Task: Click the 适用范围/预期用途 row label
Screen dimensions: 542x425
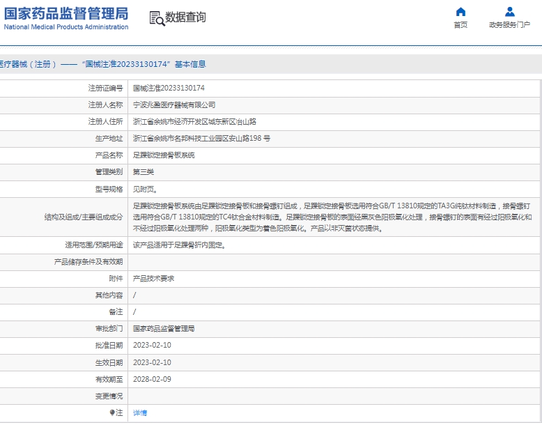Action: 94,245
